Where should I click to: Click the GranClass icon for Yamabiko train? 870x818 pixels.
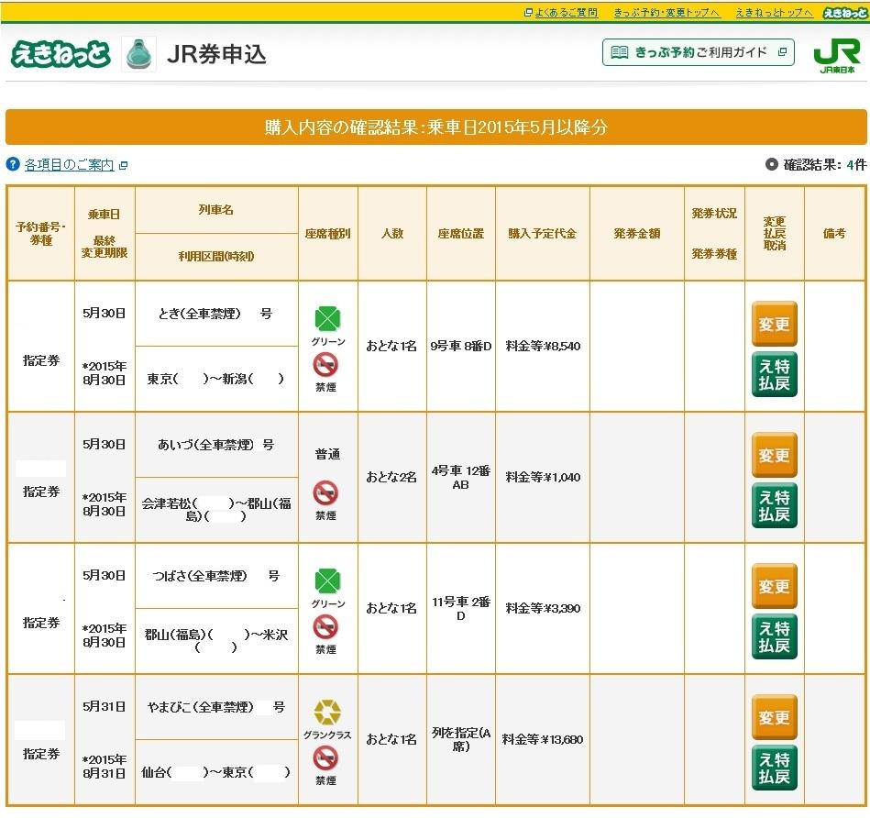[x=327, y=713]
